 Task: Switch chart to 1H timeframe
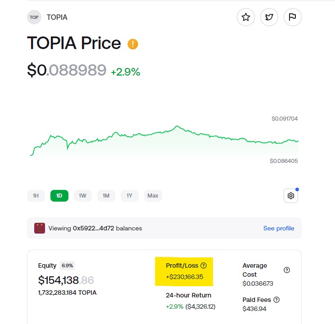(36, 196)
